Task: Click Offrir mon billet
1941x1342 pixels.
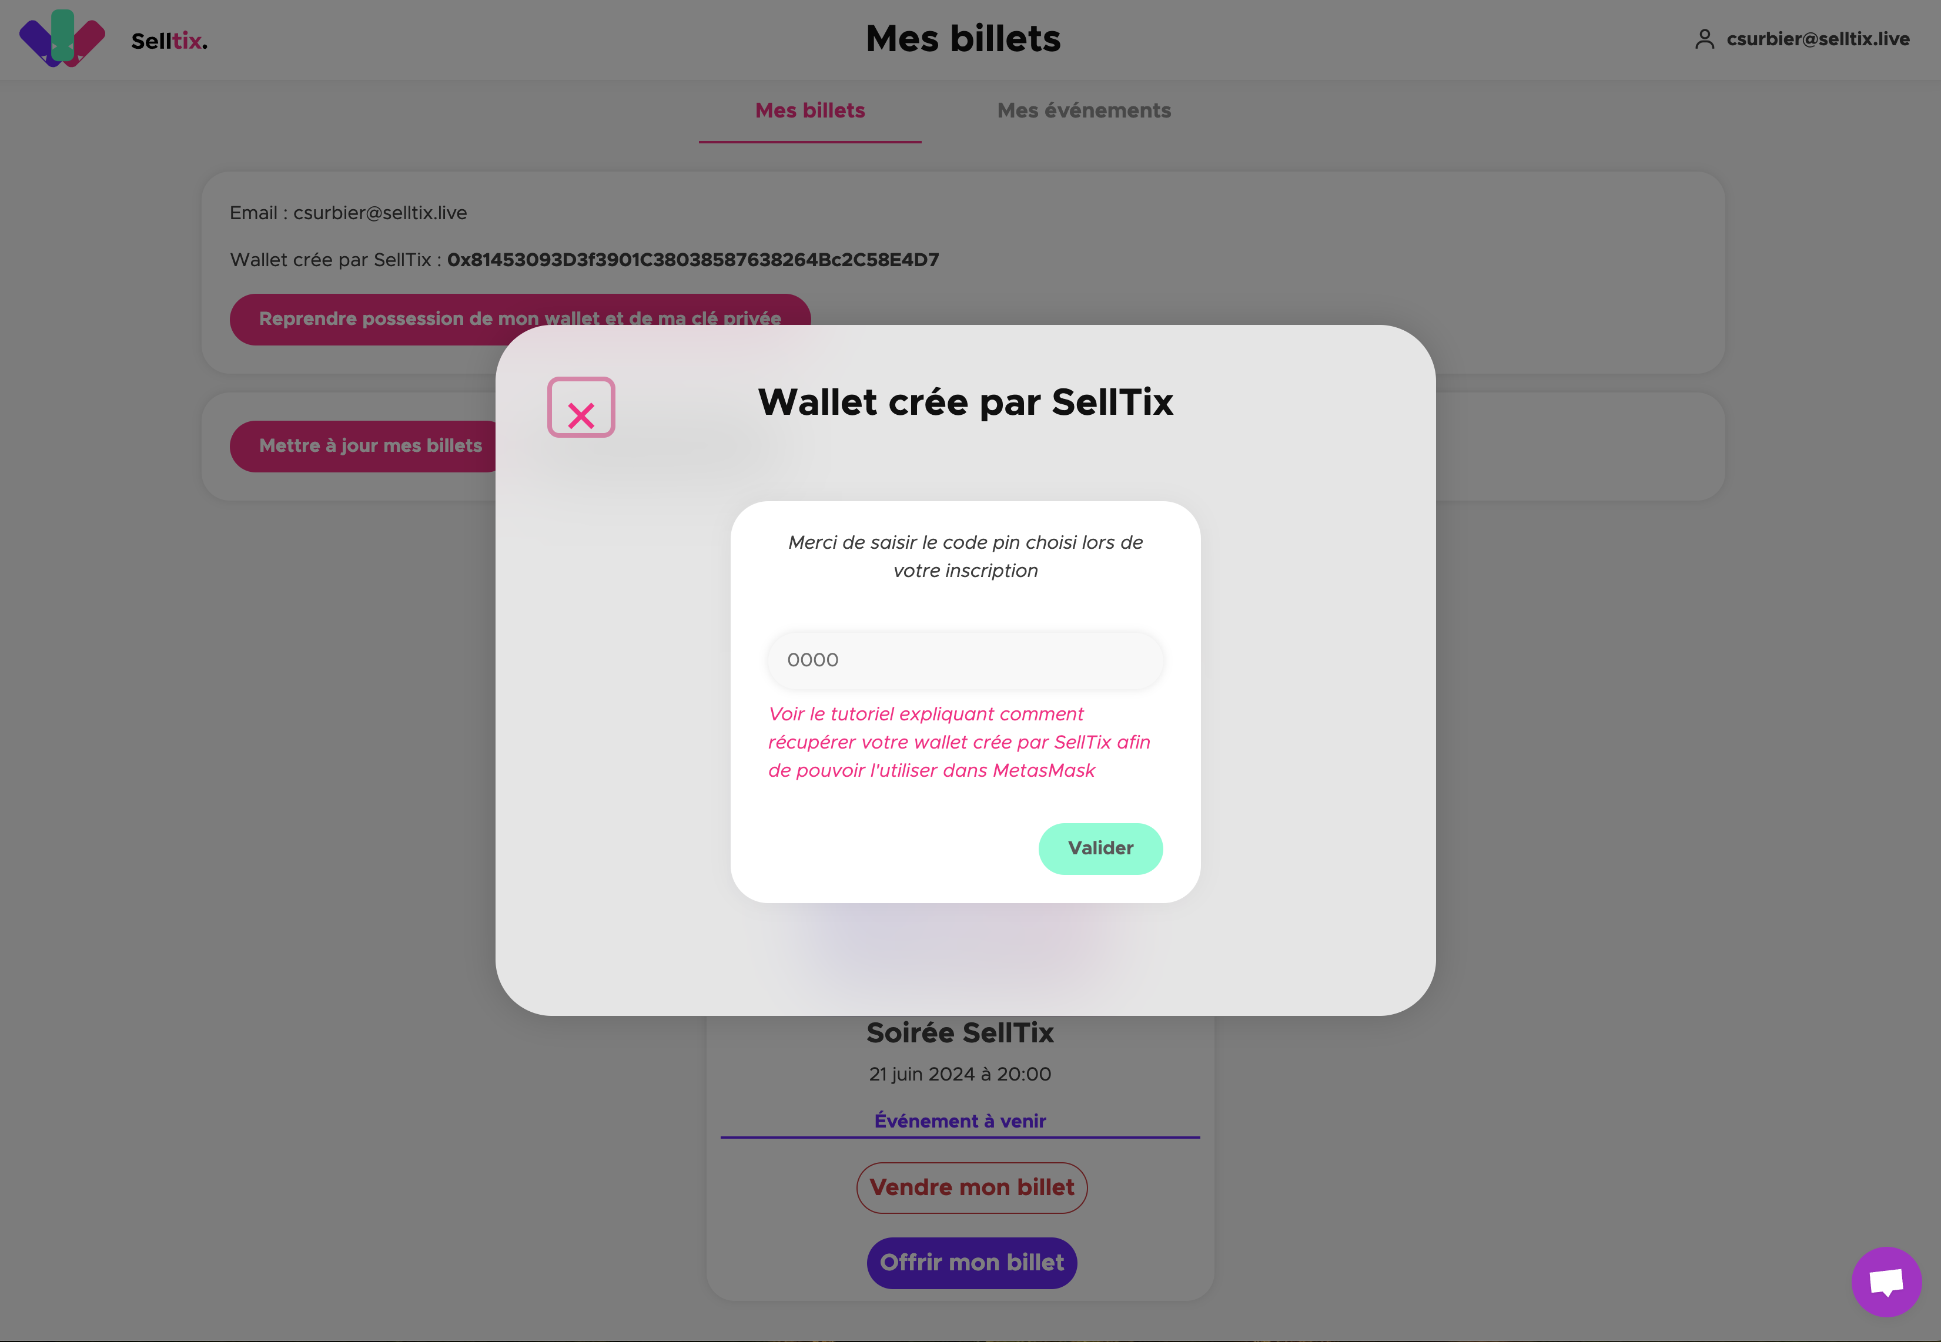Action: [x=971, y=1262]
